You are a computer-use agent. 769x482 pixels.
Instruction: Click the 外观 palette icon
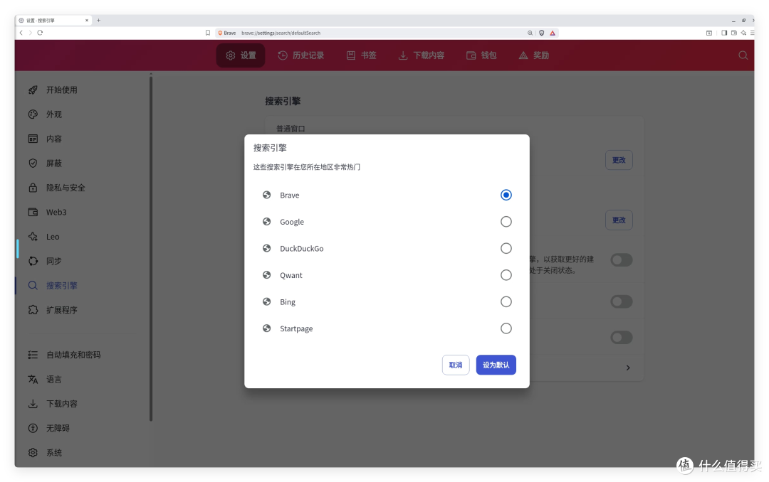tap(33, 114)
